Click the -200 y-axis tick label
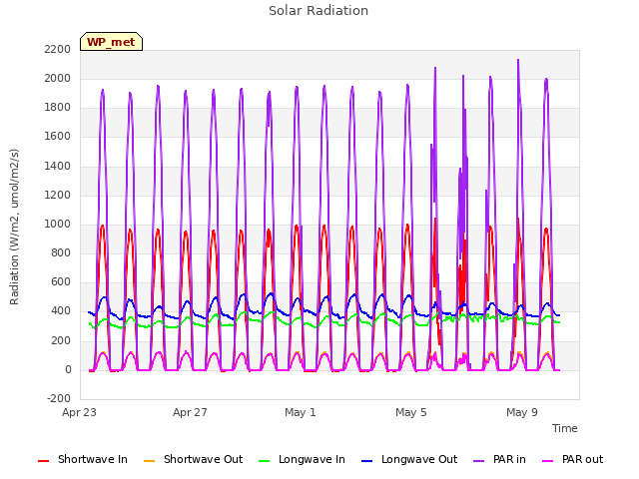 59,399
